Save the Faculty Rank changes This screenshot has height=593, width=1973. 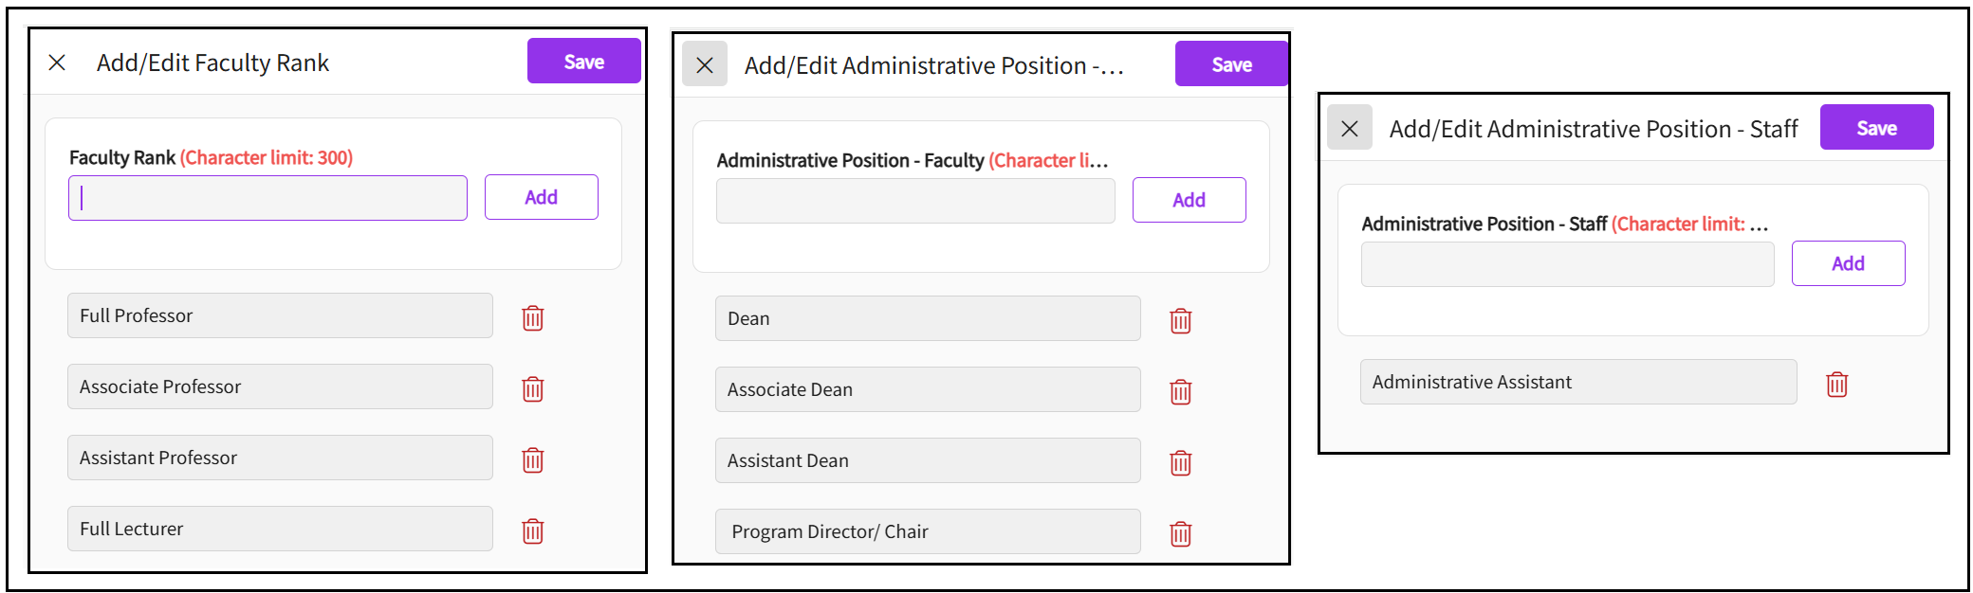584,62
